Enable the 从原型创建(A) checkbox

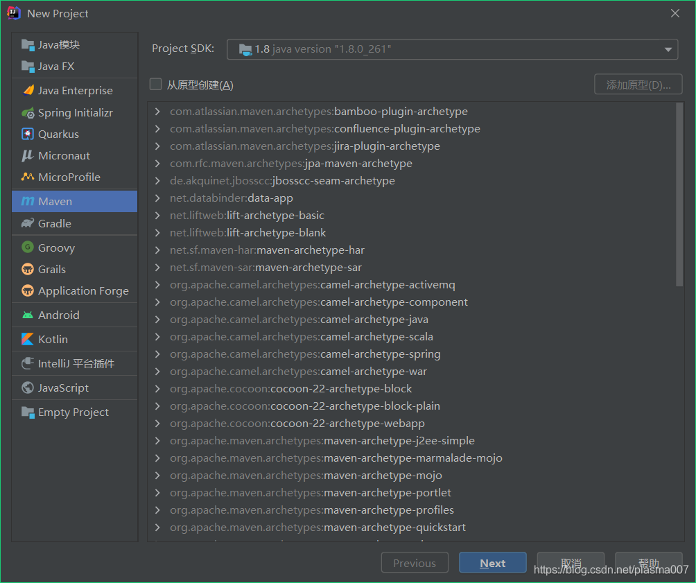click(x=155, y=84)
